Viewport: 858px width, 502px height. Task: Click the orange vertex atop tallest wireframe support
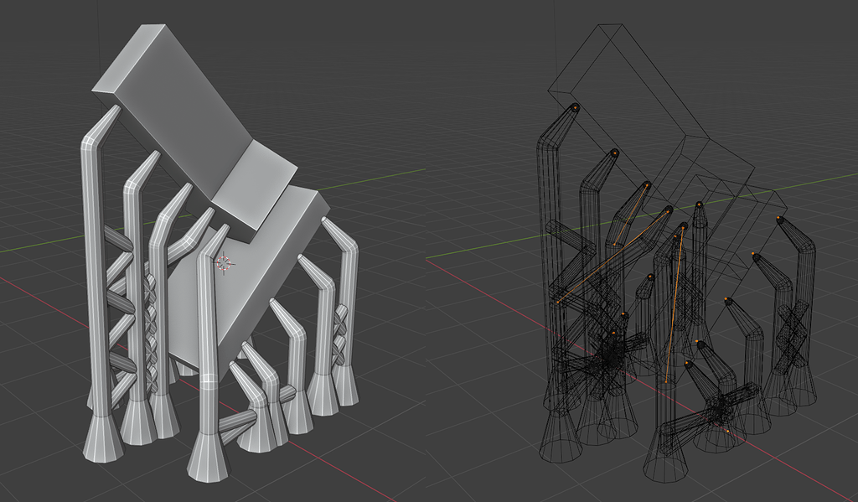[x=575, y=108]
